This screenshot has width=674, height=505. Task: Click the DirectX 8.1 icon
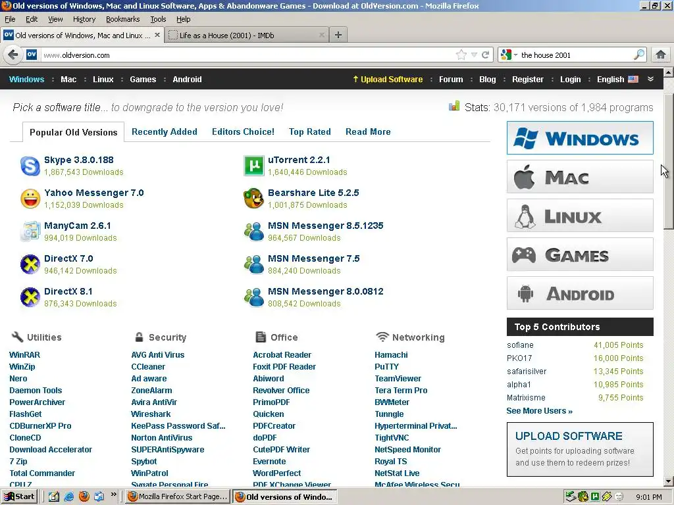[30, 297]
